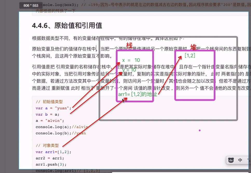Click the paragraph starting with 引用值是把
Viewport: 251px width, 173px height.
pos(141,77)
